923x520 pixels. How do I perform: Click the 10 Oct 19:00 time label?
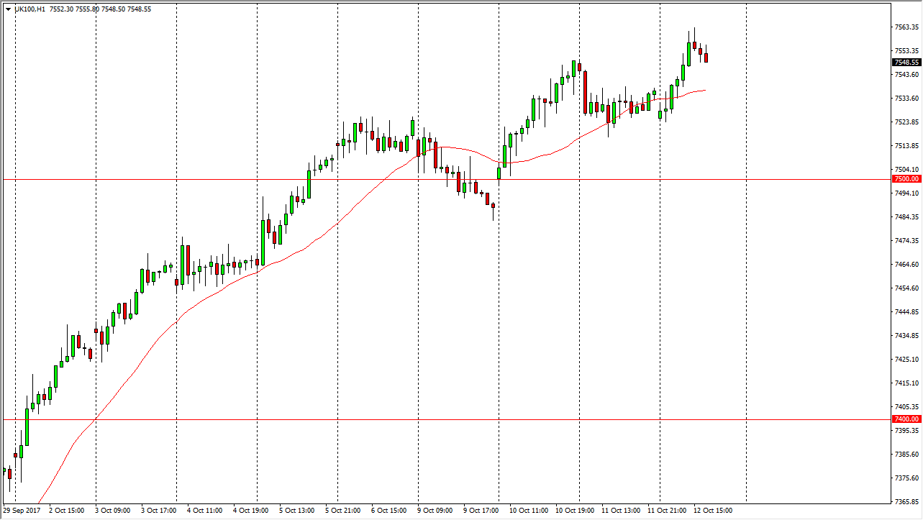pyautogui.click(x=576, y=511)
